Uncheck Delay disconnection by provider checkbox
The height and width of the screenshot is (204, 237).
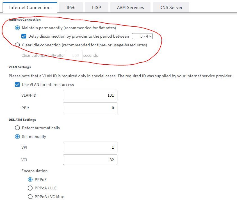[24, 36]
